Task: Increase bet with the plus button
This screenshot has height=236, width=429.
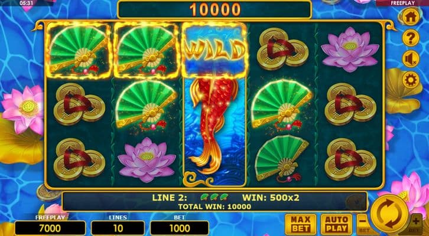Action: point(415,224)
